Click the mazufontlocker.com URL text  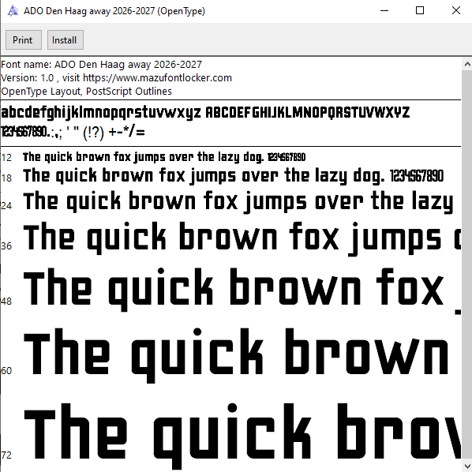157,78
